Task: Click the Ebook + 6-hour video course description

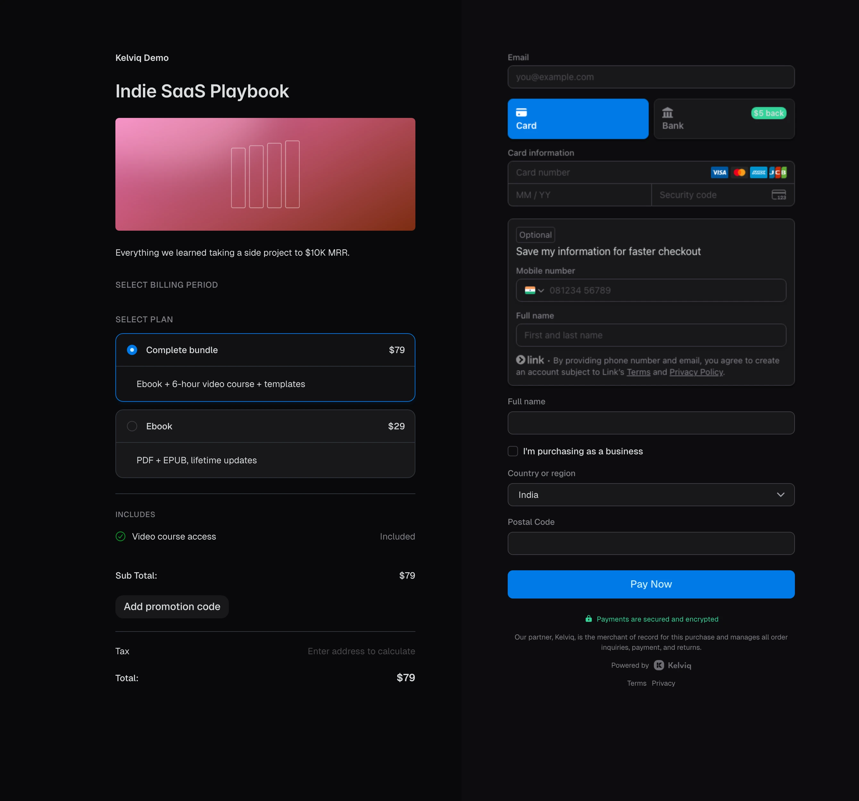Action: [221, 384]
